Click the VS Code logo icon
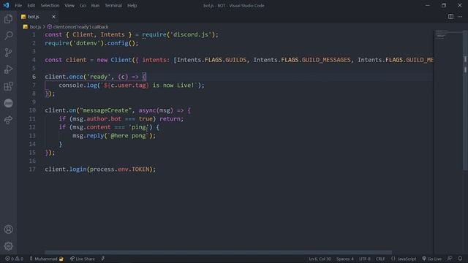Screen dimensions: 468x263 click(x=6, y=5)
